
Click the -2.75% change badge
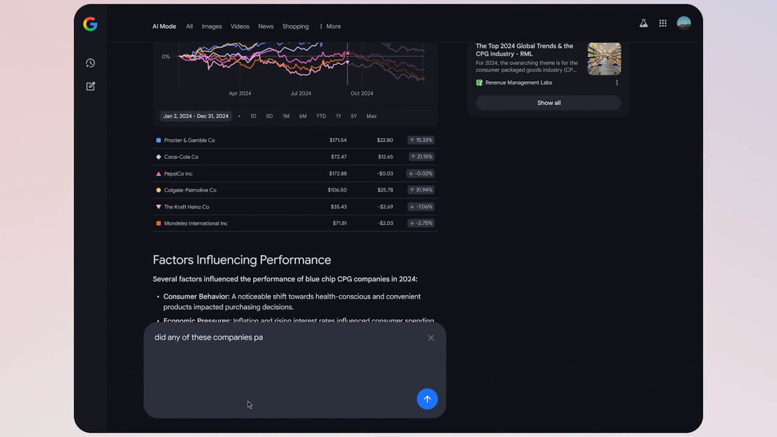421,223
